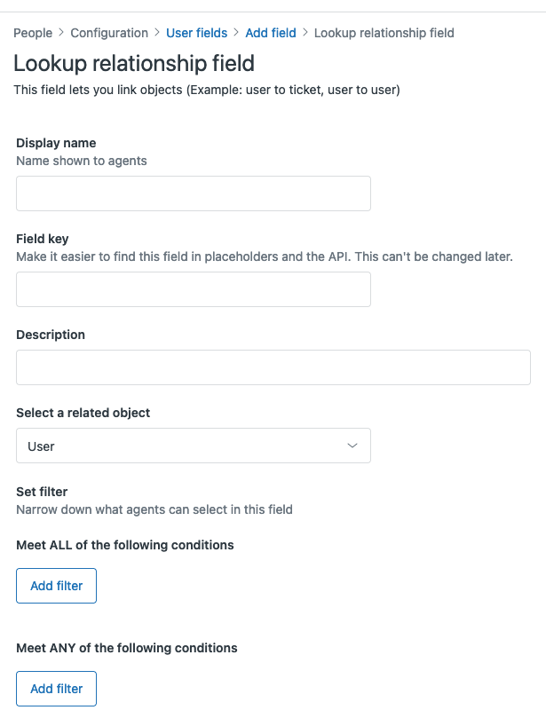Image resolution: width=546 pixels, height=726 pixels.
Task: Click the Lookup relationship field page heading
Action: 134,64
